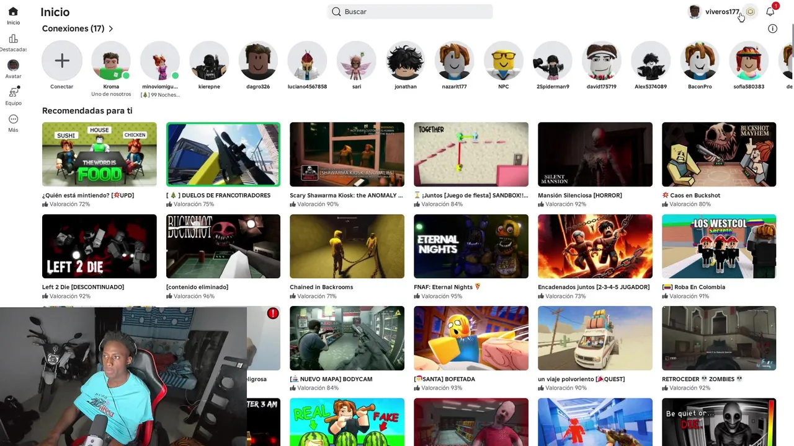Open nazarit177 friend avatar

click(455, 61)
